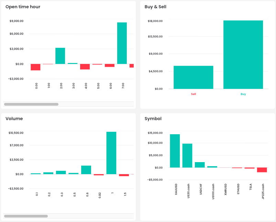This screenshot has width=276, height=222.
Task: Click the Symbol chart title
Action: 153,118
